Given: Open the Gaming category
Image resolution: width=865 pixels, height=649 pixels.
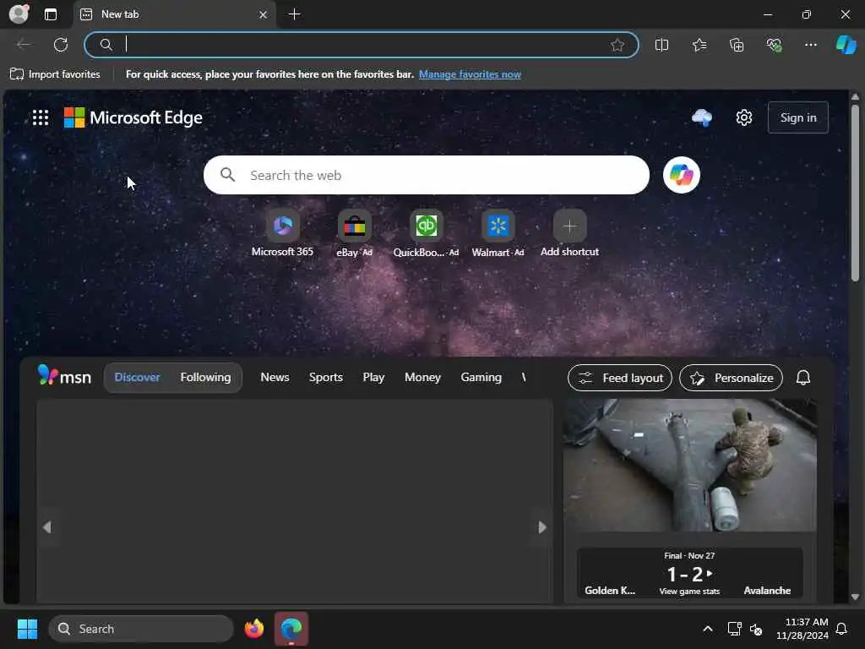Looking at the screenshot, I should (x=481, y=378).
